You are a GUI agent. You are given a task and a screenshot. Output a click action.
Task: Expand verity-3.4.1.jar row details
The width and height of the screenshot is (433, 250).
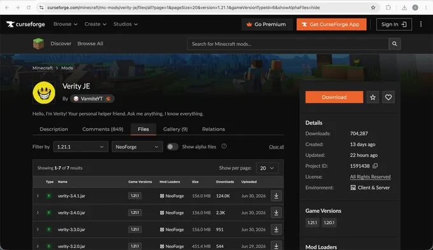pyautogui.click(x=38, y=196)
